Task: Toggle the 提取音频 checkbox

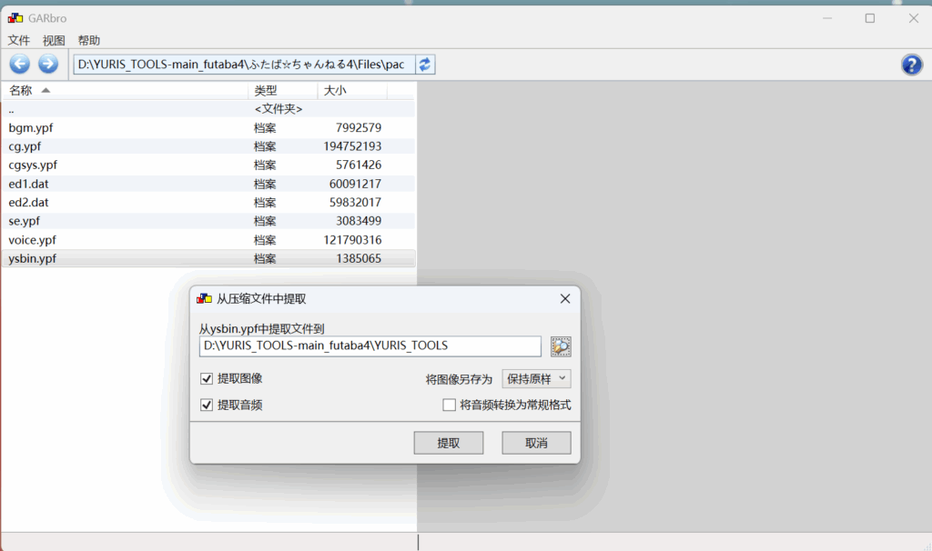Action: click(207, 405)
